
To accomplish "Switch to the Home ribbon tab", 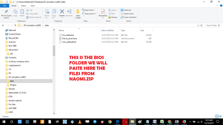I will pyautogui.click(x=14, y=6).
